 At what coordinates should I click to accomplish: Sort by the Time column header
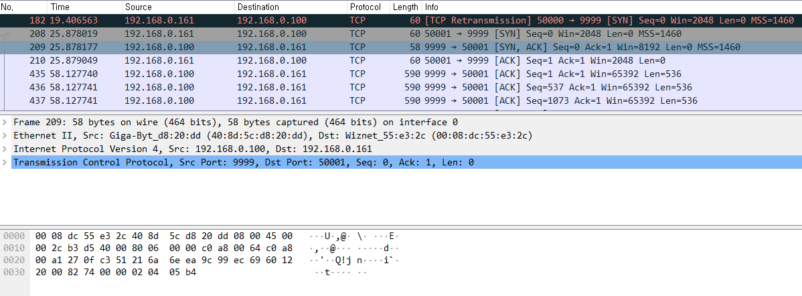(x=84, y=7)
